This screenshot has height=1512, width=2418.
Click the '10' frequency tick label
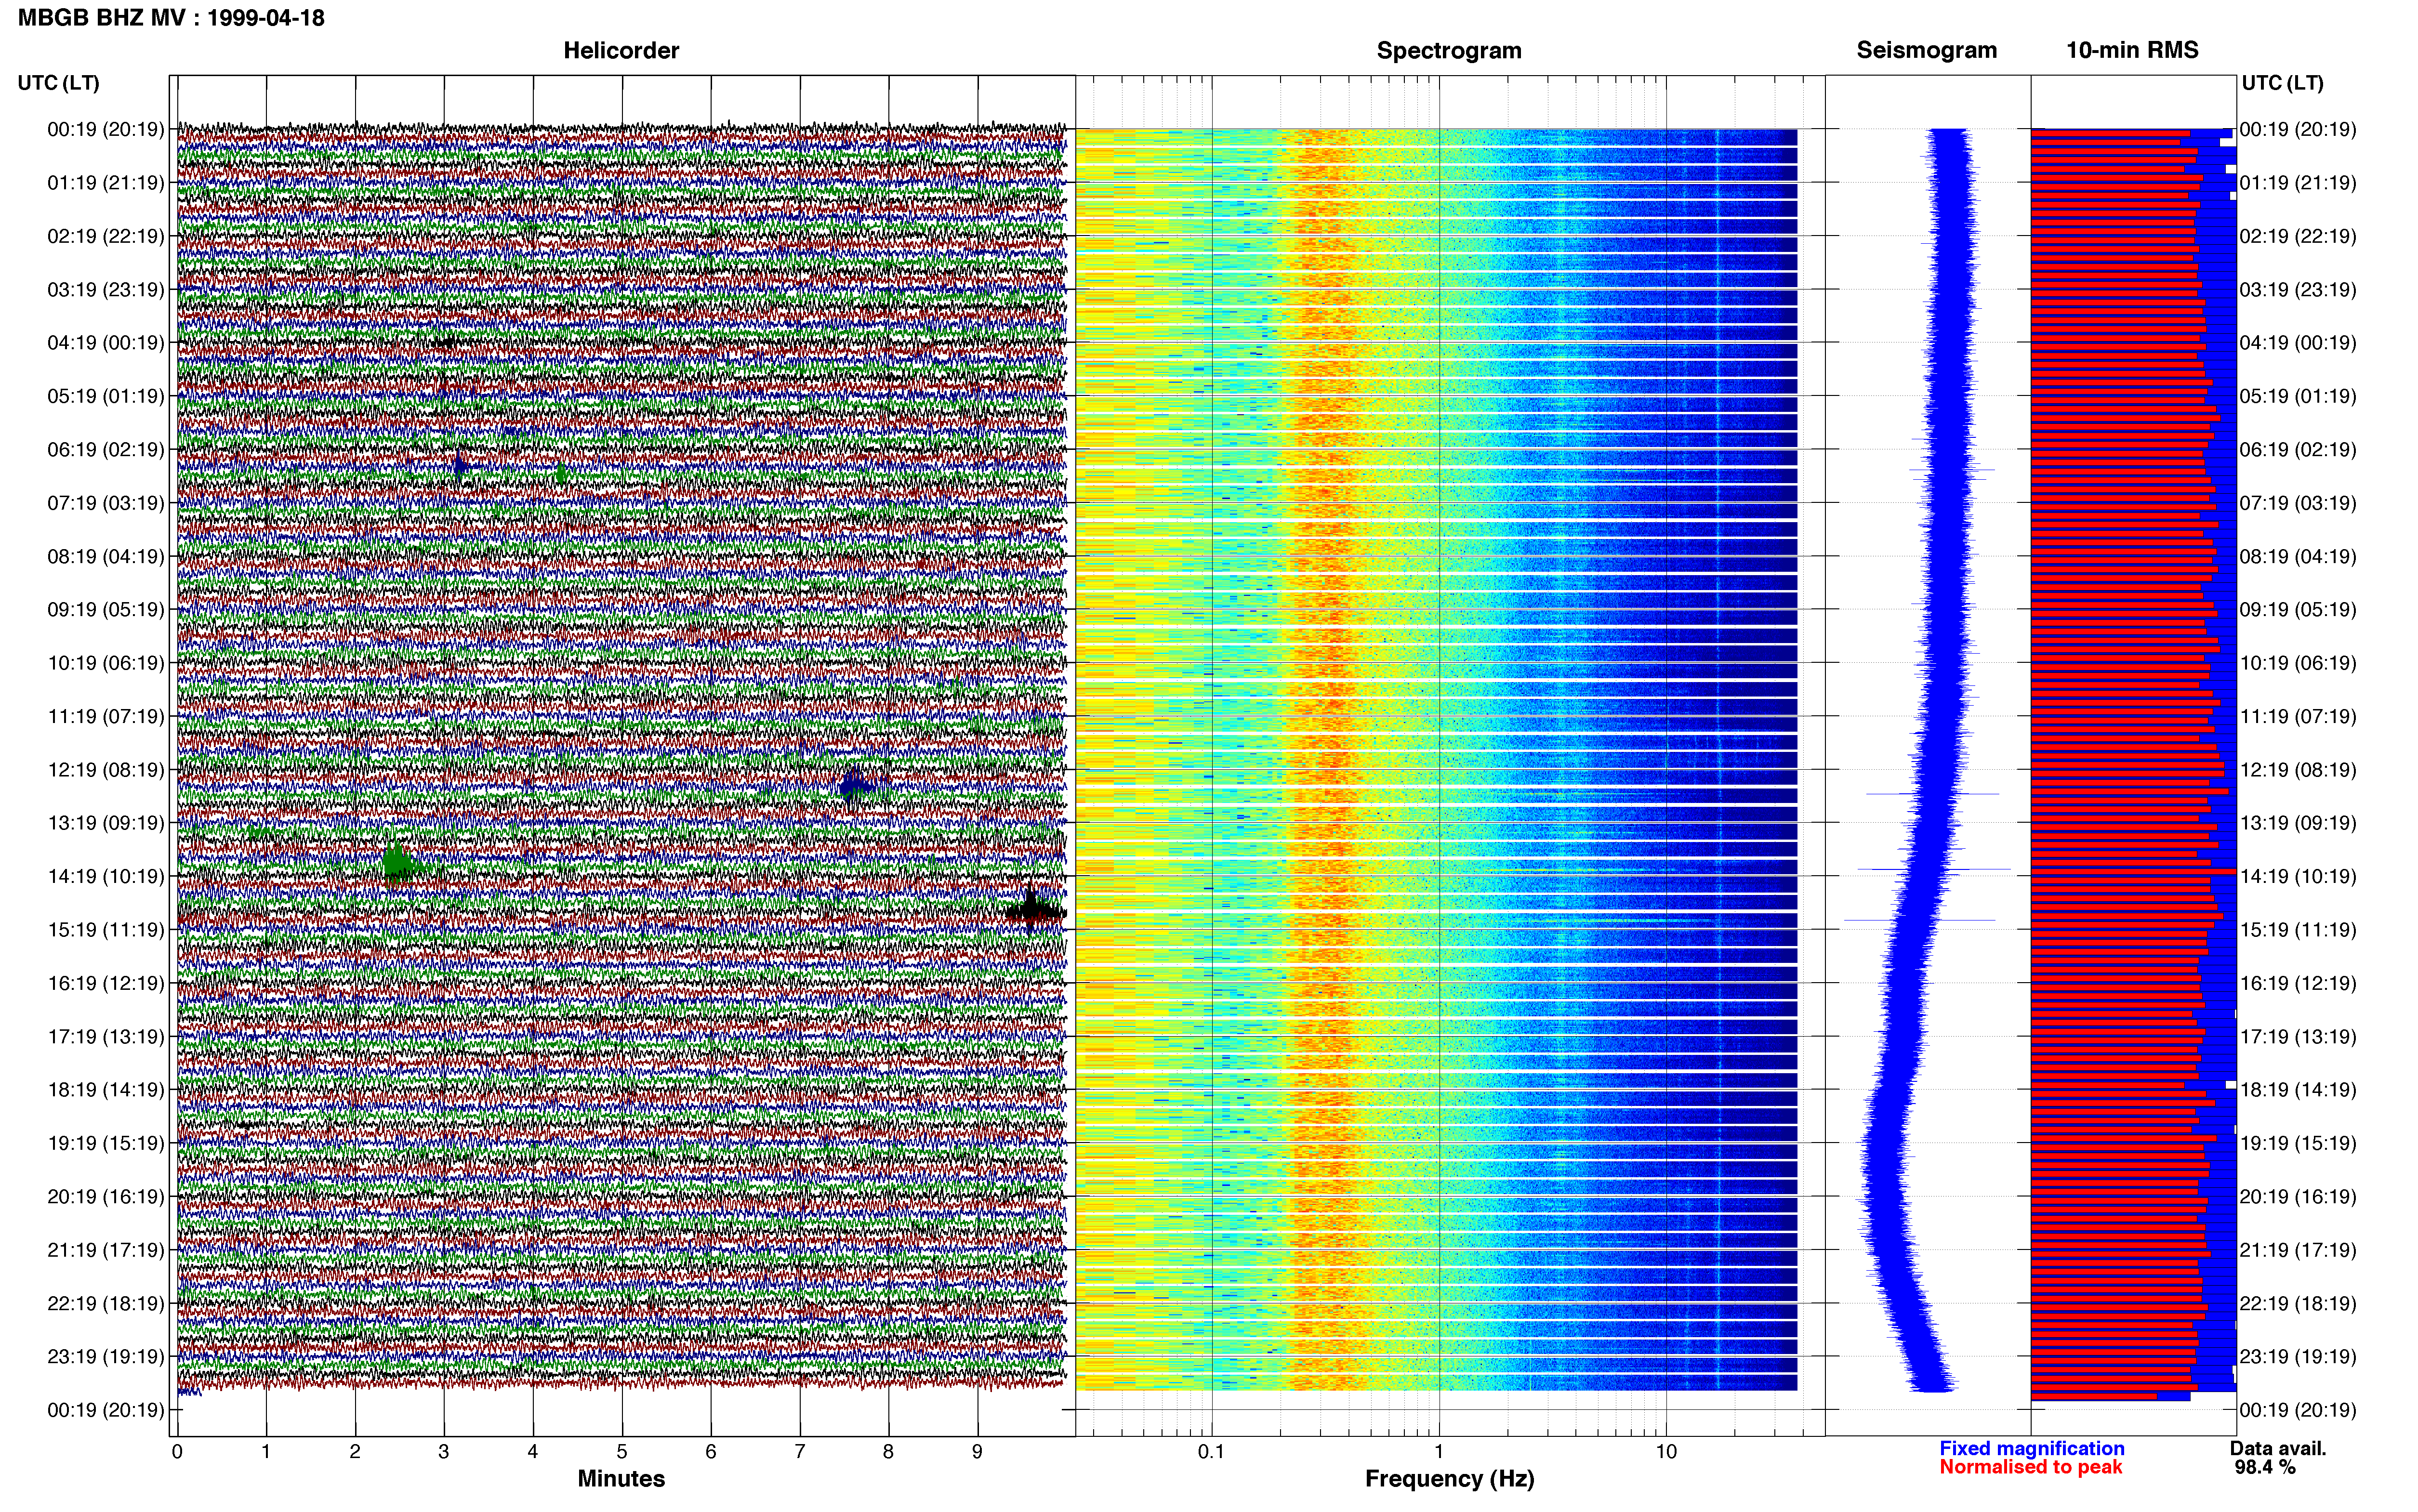(x=1666, y=1451)
